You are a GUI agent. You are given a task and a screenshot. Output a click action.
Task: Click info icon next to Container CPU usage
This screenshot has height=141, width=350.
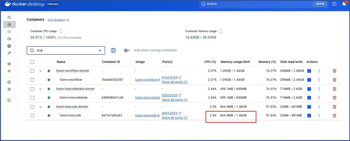point(61,31)
